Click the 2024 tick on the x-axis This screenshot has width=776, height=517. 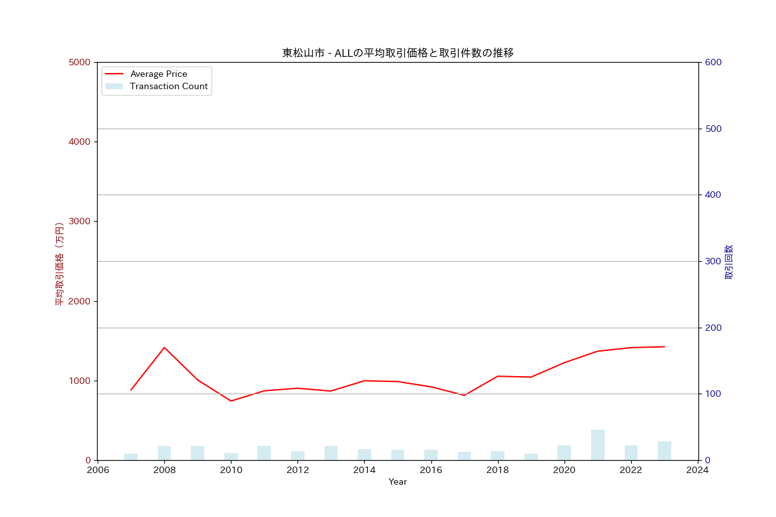click(698, 470)
